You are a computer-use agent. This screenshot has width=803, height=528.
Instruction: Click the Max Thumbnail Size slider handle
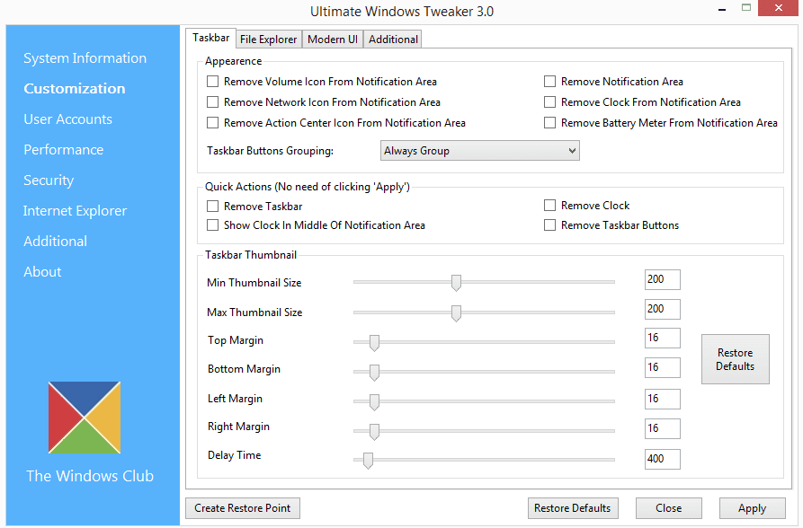pyautogui.click(x=456, y=313)
